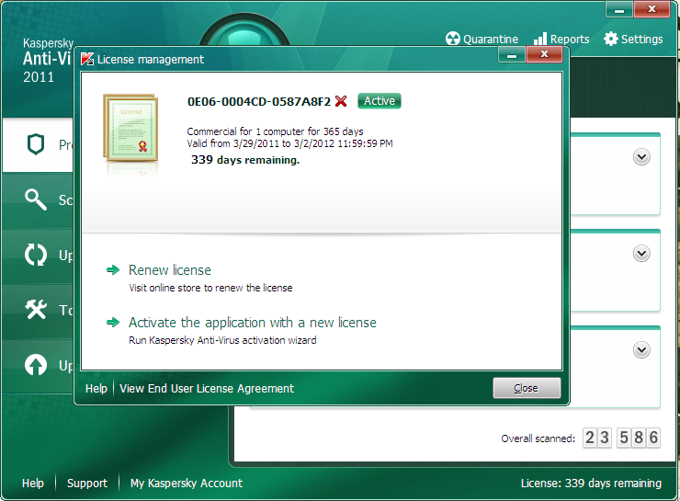Image resolution: width=680 pixels, height=501 pixels.
Task: View End User License Agreement
Action: tap(207, 388)
